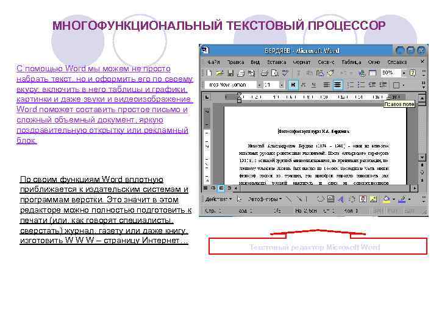Toggle bulleted list formatting
Viewport: 439px width, 329px height.
[361, 85]
